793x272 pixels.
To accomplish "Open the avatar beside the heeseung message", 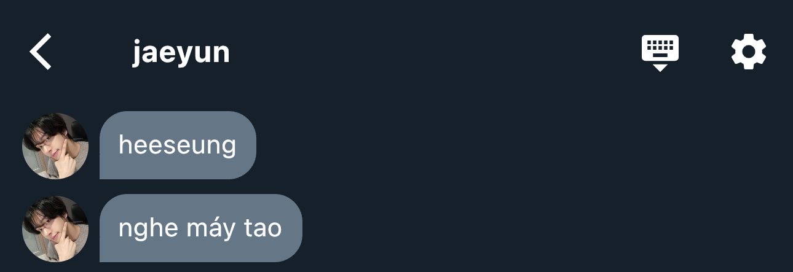I will (55, 146).
